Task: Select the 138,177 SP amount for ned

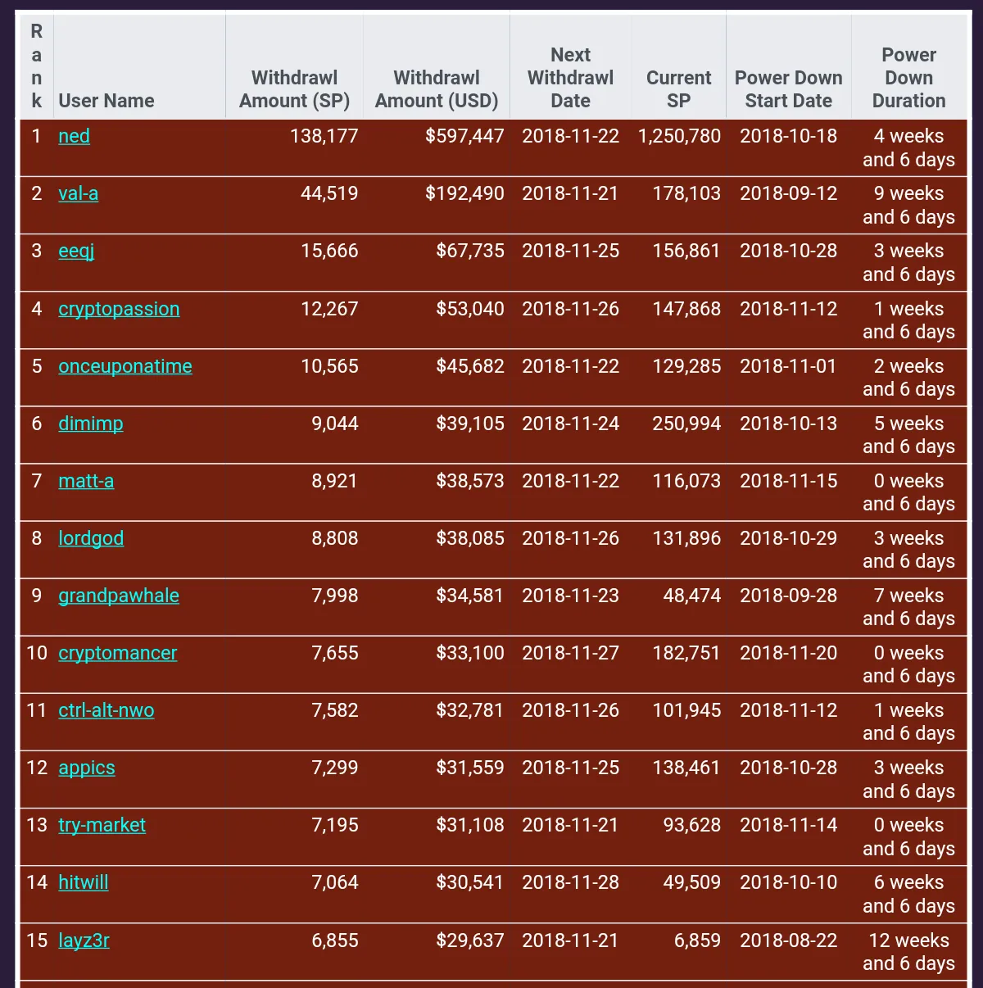Action: (x=324, y=137)
